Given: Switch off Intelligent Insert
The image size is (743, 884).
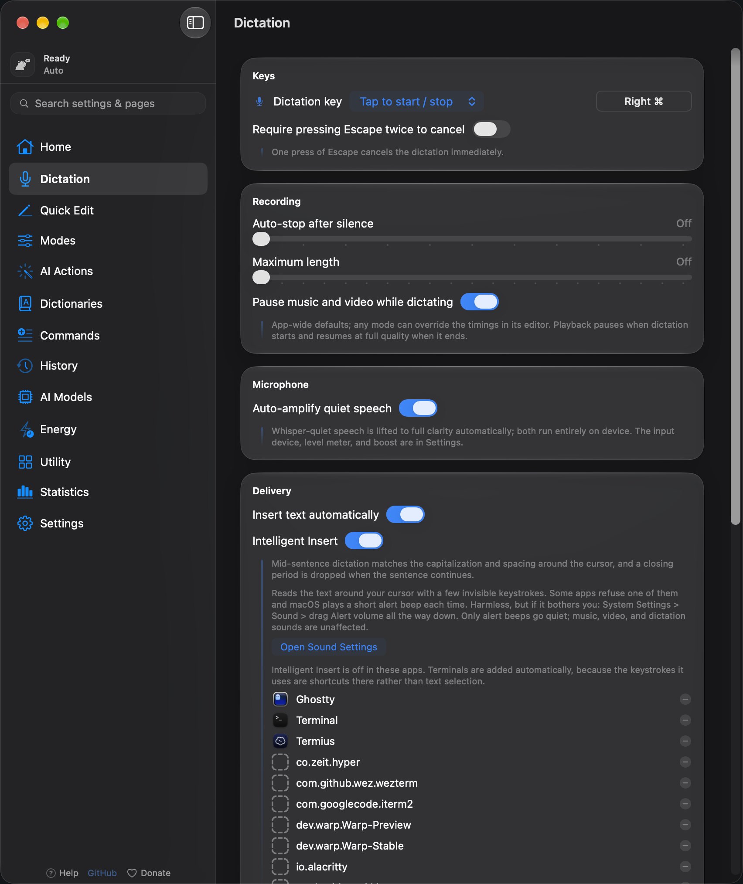Looking at the screenshot, I should click(x=364, y=541).
